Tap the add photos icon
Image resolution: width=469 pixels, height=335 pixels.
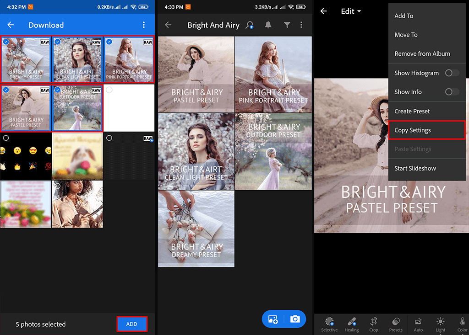(x=273, y=319)
